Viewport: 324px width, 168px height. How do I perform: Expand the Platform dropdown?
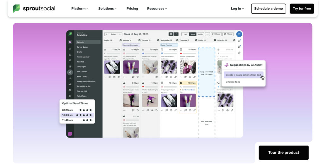click(x=80, y=9)
